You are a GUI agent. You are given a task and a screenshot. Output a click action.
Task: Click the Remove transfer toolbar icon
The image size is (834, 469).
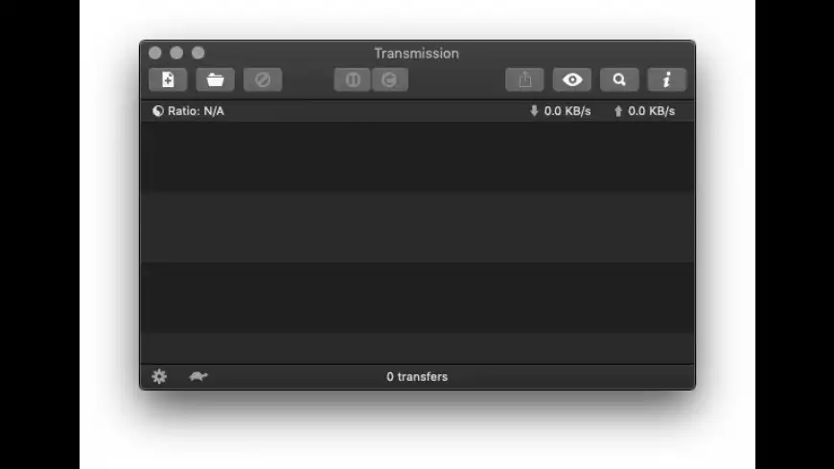click(x=263, y=79)
